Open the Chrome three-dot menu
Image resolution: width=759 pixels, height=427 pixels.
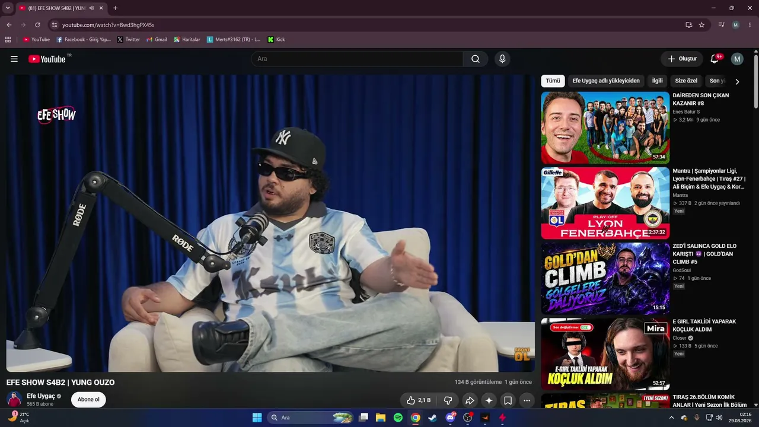tap(750, 25)
